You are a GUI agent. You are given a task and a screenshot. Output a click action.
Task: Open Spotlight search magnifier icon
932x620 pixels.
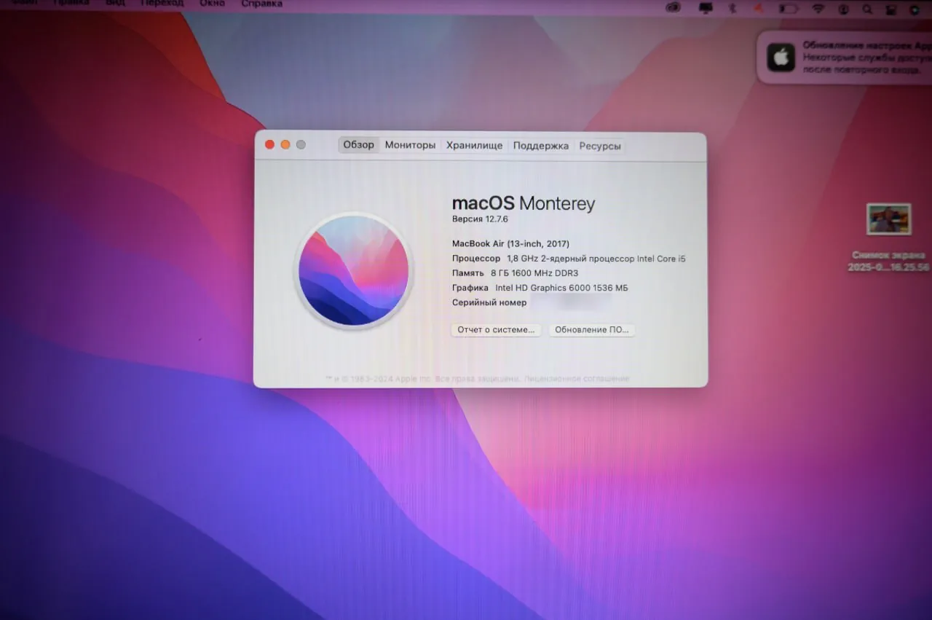tap(867, 9)
